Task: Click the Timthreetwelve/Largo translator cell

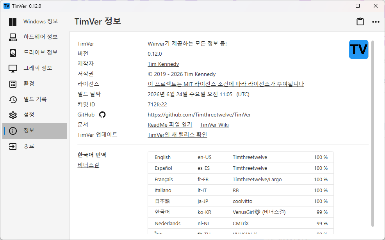Action: (x=257, y=180)
